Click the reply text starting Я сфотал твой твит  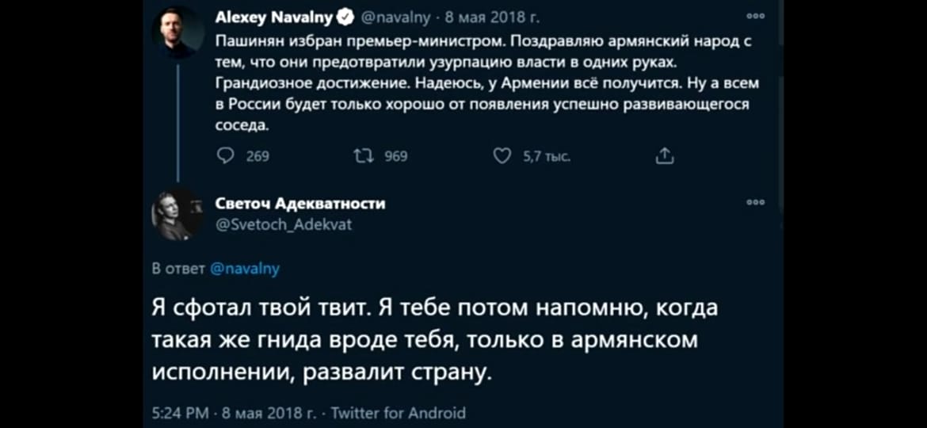(434, 339)
